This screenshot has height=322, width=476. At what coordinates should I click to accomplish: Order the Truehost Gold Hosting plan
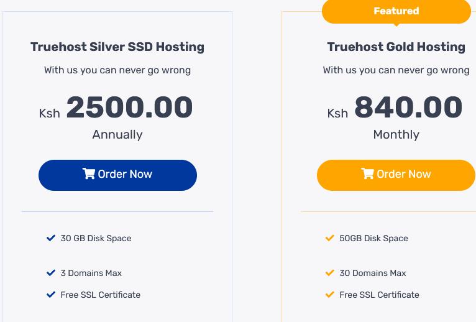tap(396, 175)
